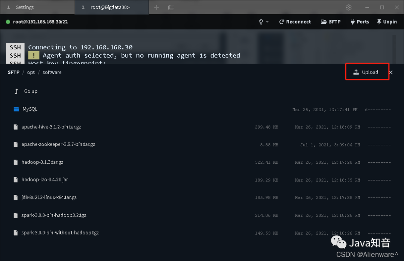Open the Ports forwarding menu
Screen dimensions: 404x261
pyautogui.click(x=360, y=22)
